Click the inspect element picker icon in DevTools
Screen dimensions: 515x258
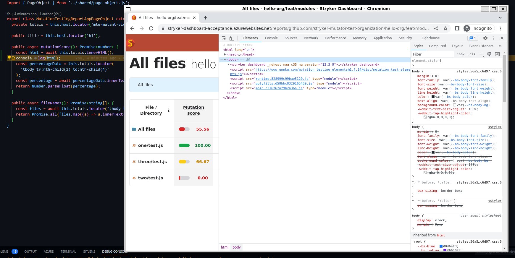click(x=224, y=38)
